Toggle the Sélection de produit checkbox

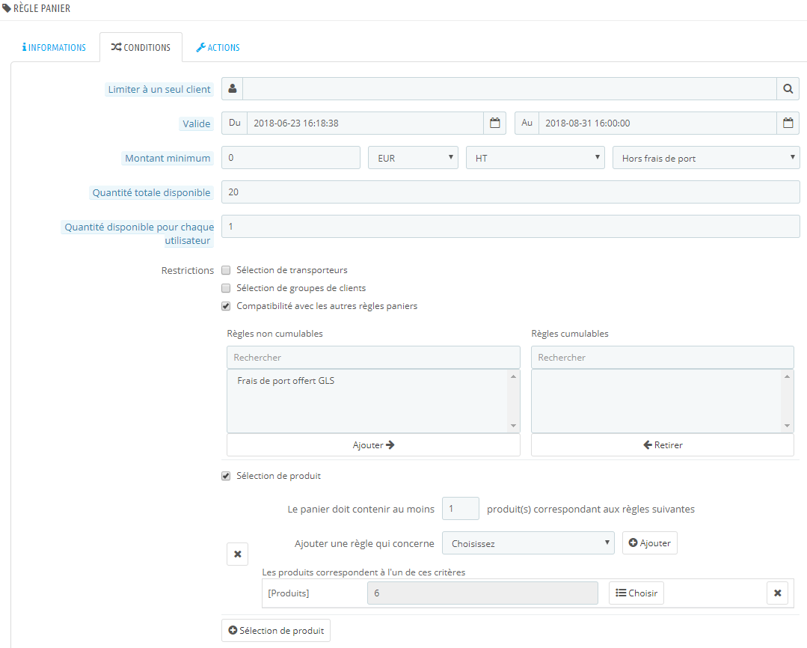click(x=226, y=476)
